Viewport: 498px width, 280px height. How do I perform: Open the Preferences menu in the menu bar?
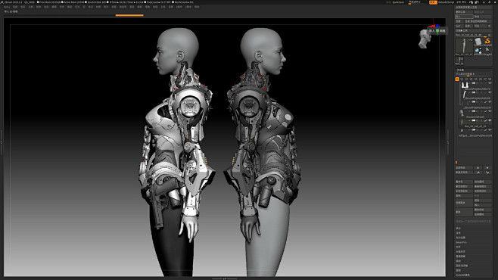(123, 7)
